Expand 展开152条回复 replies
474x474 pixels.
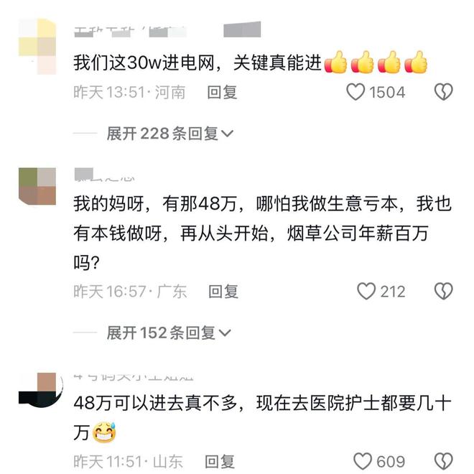pyautogui.click(x=169, y=333)
